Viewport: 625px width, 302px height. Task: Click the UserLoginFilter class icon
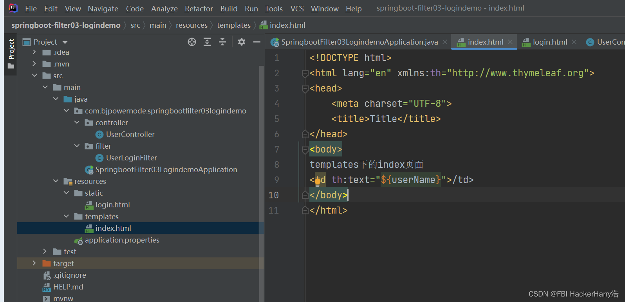click(99, 158)
